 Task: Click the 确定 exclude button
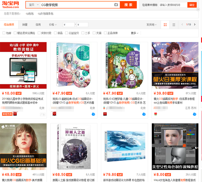pyautogui.click(x=192, y=5)
